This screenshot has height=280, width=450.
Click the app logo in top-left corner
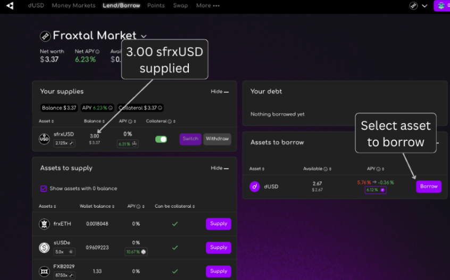point(10,6)
